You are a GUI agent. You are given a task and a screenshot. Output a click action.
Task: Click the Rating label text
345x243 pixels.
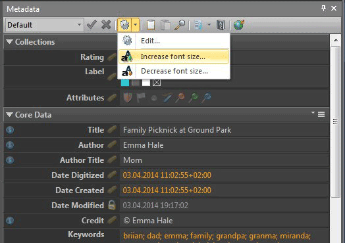pos(92,57)
